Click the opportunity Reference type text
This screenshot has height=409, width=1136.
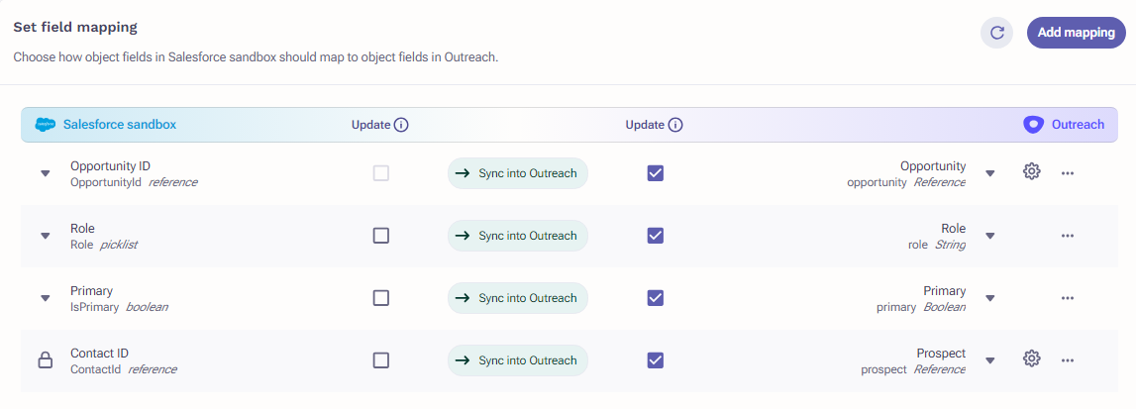click(x=906, y=182)
